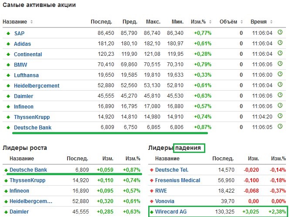Click green up arrow beside Continental
Viewport: 289px width, 217px height.
[8, 54]
